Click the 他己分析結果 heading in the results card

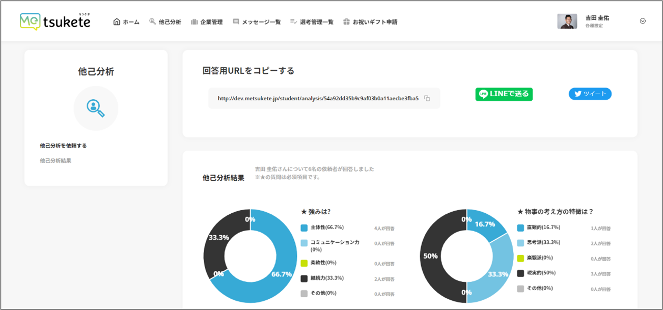(224, 178)
